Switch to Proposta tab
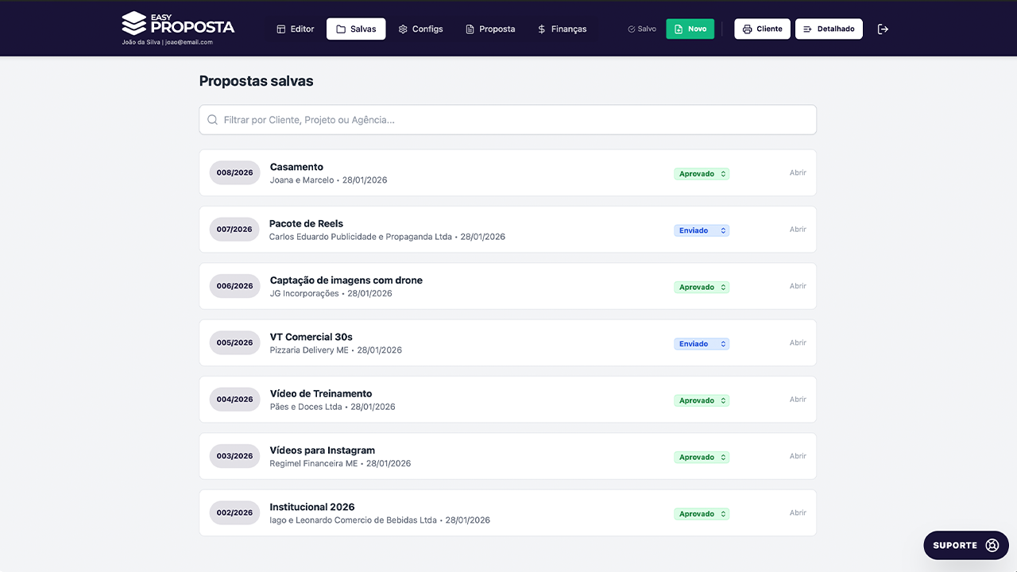Screen dimensions: 1017x572 point(490,29)
